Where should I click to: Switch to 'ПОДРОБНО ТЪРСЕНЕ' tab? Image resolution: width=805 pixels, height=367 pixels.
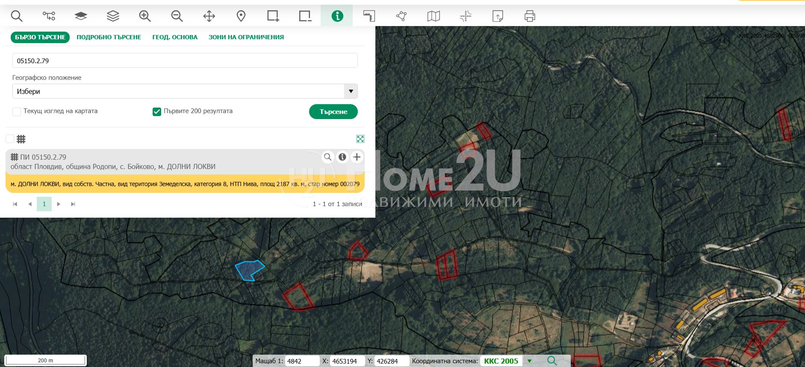(109, 37)
